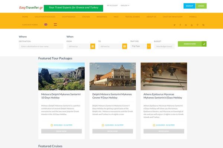Open the YouTube social icon

(x=192, y=25)
